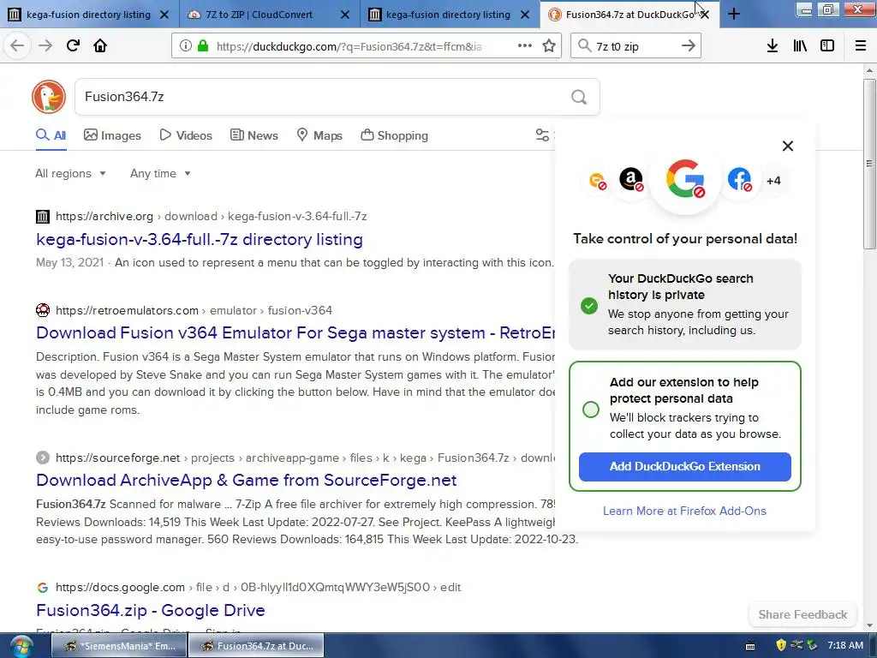Select the News search category

(254, 135)
